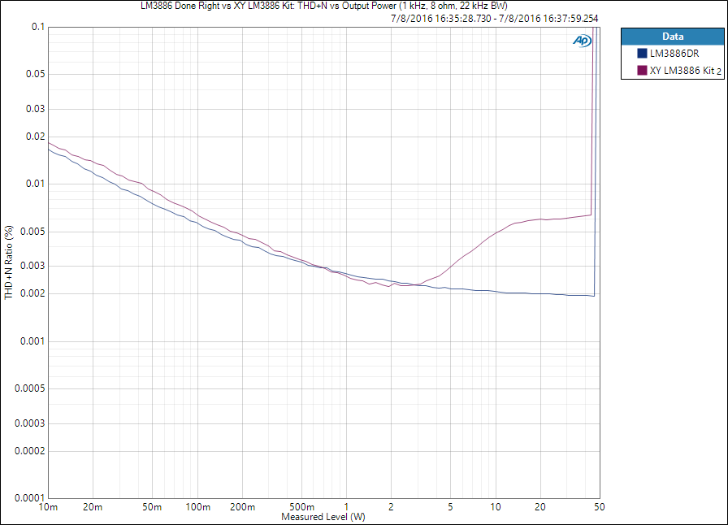Select the LM3886DR blue legend swatch
Image resolution: width=728 pixels, height=525 pixels.
[x=642, y=54]
